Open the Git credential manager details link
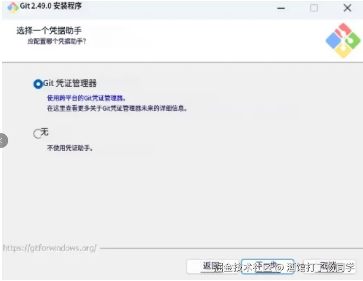This screenshot has height=281, width=363. pyautogui.click(x=117, y=108)
